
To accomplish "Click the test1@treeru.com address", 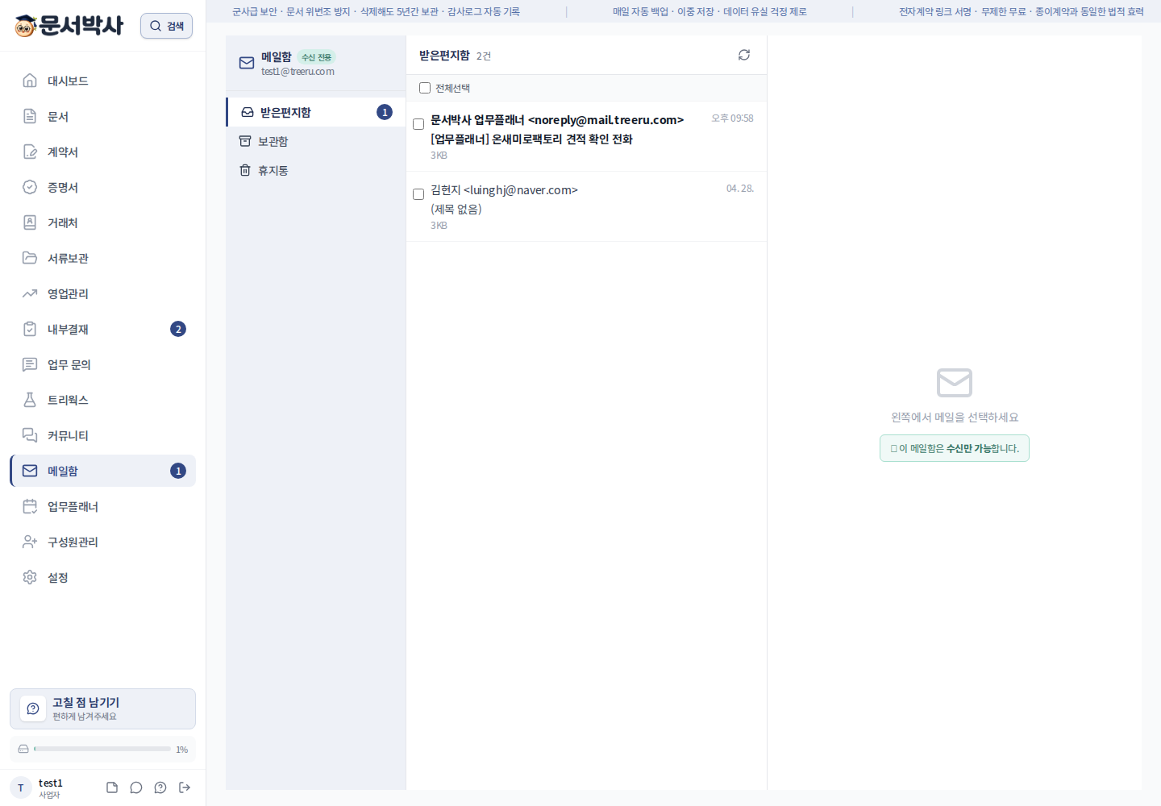I will coord(298,72).
